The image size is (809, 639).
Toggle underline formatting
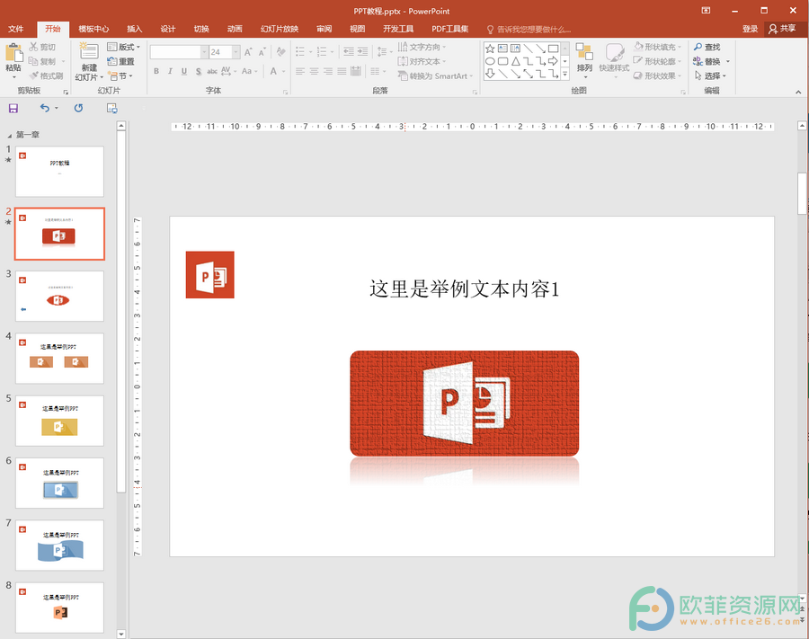[184, 71]
